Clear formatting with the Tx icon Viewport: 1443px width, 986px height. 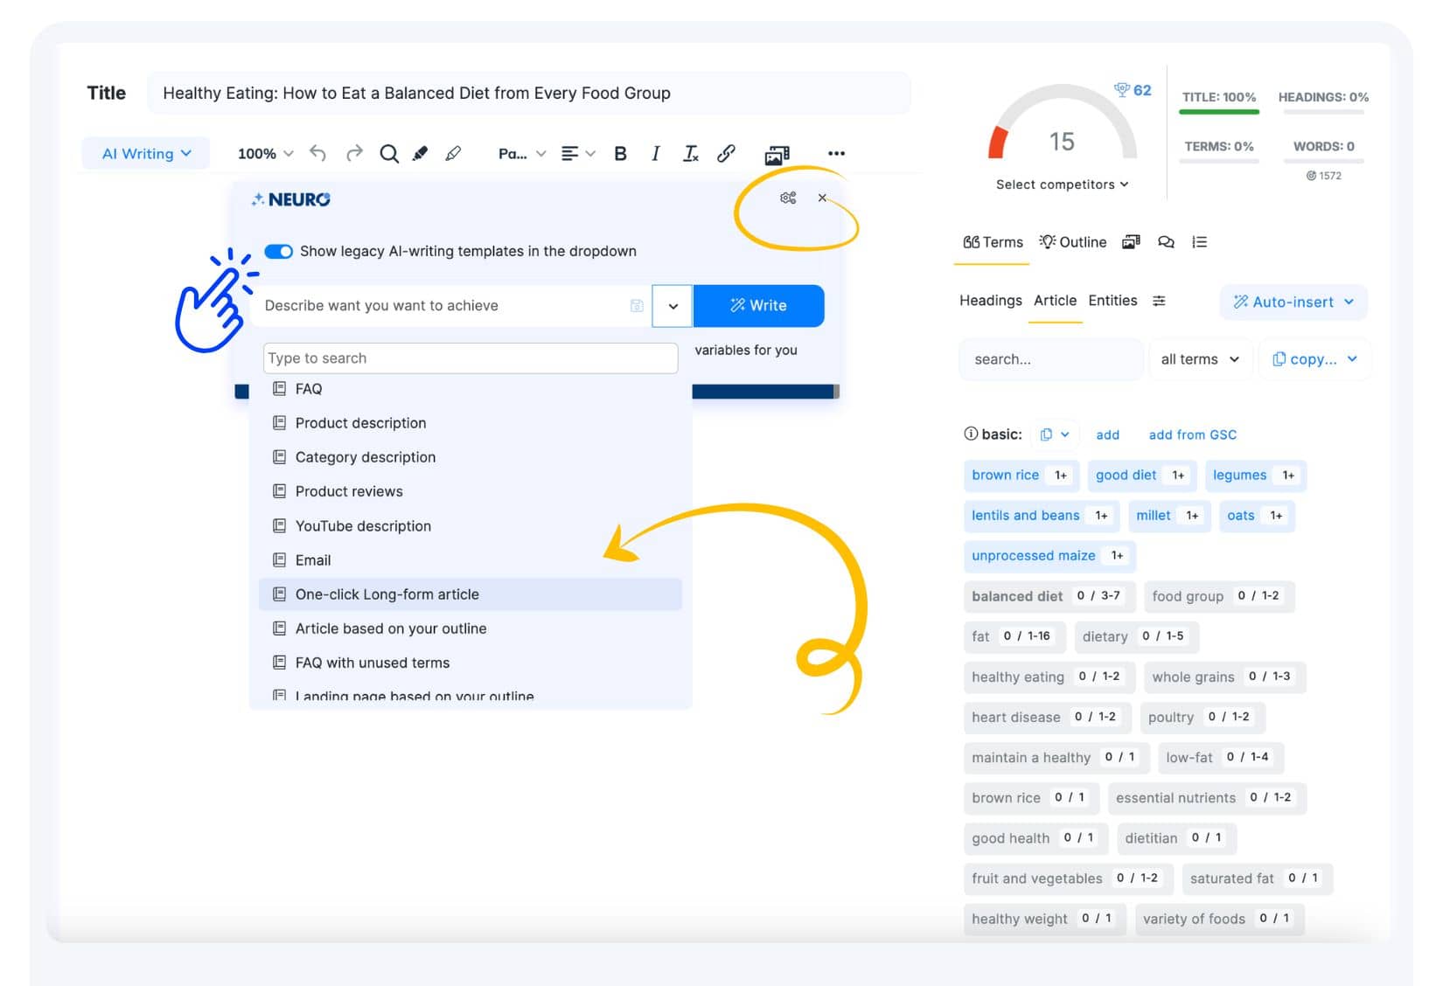[x=690, y=154]
